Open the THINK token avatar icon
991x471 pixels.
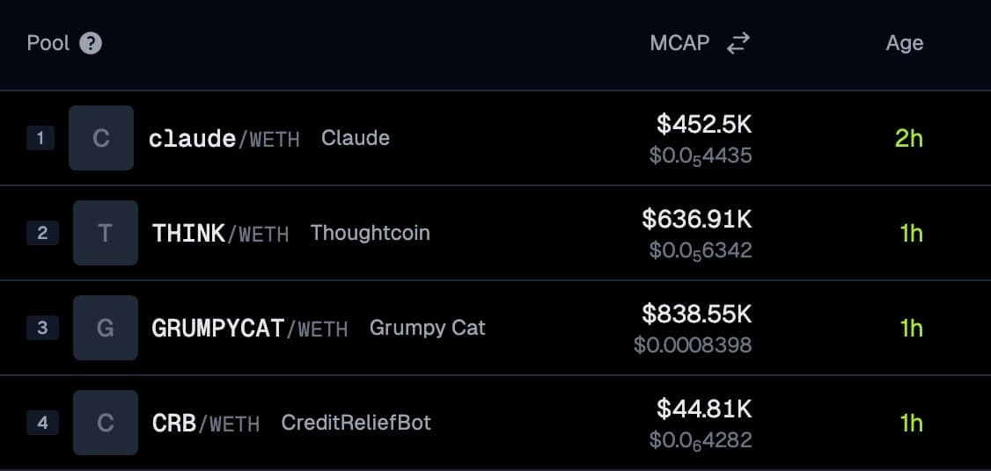coord(106,233)
